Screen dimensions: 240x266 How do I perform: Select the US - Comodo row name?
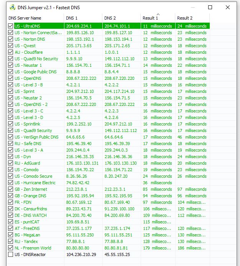(x=26, y=170)
